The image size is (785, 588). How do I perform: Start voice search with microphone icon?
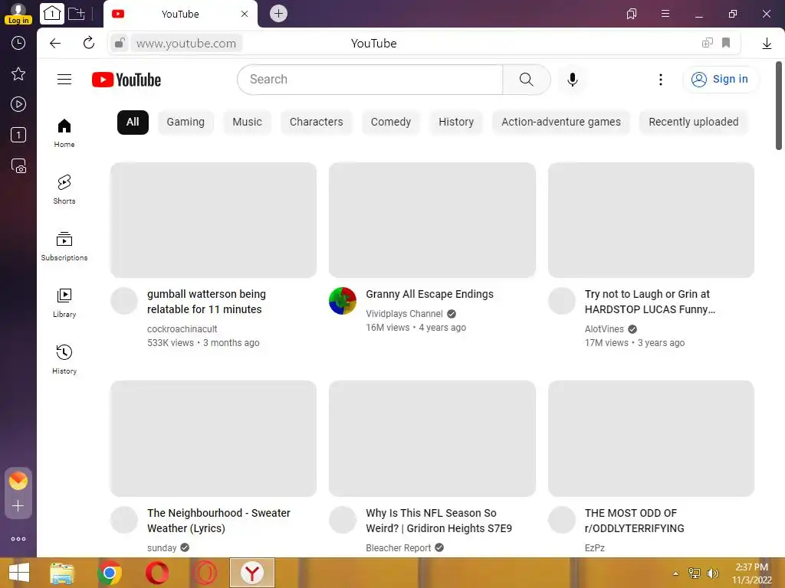pyautogui.click(x=572, y=80)
